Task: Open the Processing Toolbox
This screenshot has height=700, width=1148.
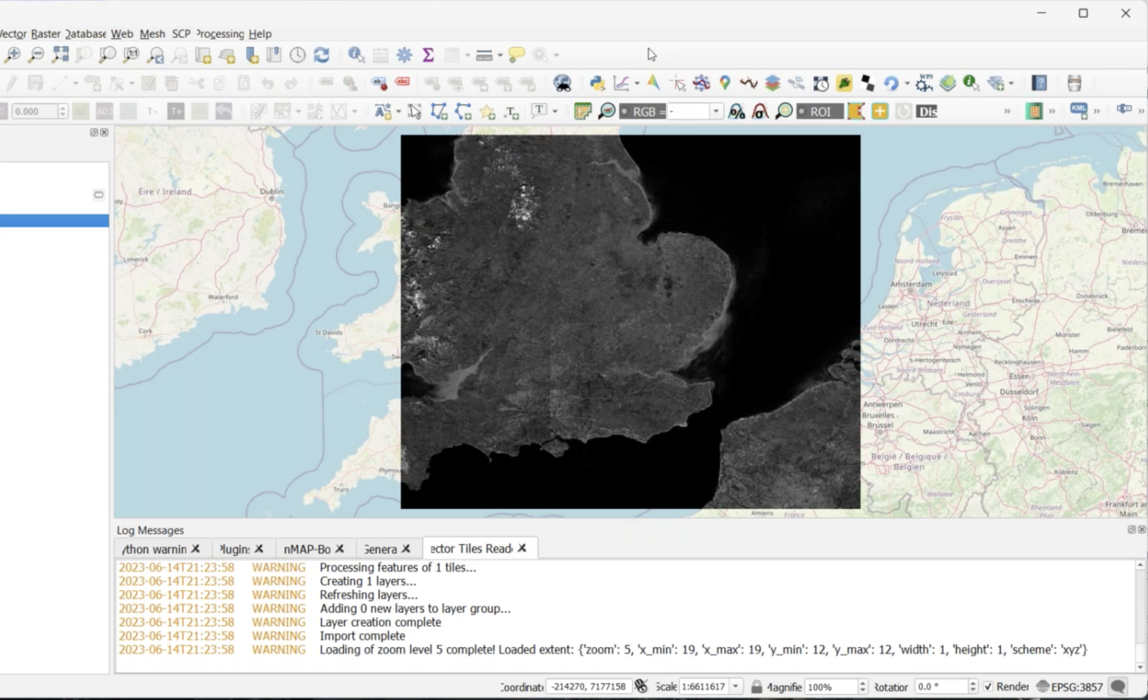Action: [404, 55]
